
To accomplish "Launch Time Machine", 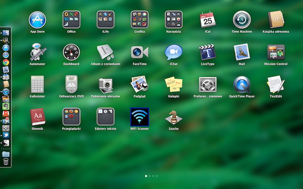I will (x=242, y=20).
